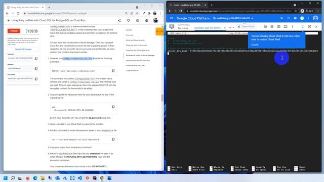Jump to Setup and Requirements in outline
This screenshot has height=182, width=324.
135,40
